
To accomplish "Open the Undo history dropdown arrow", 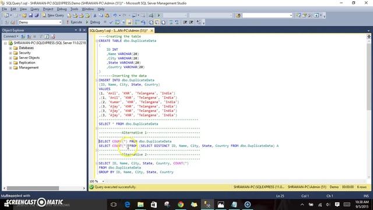I will point(119,16).
